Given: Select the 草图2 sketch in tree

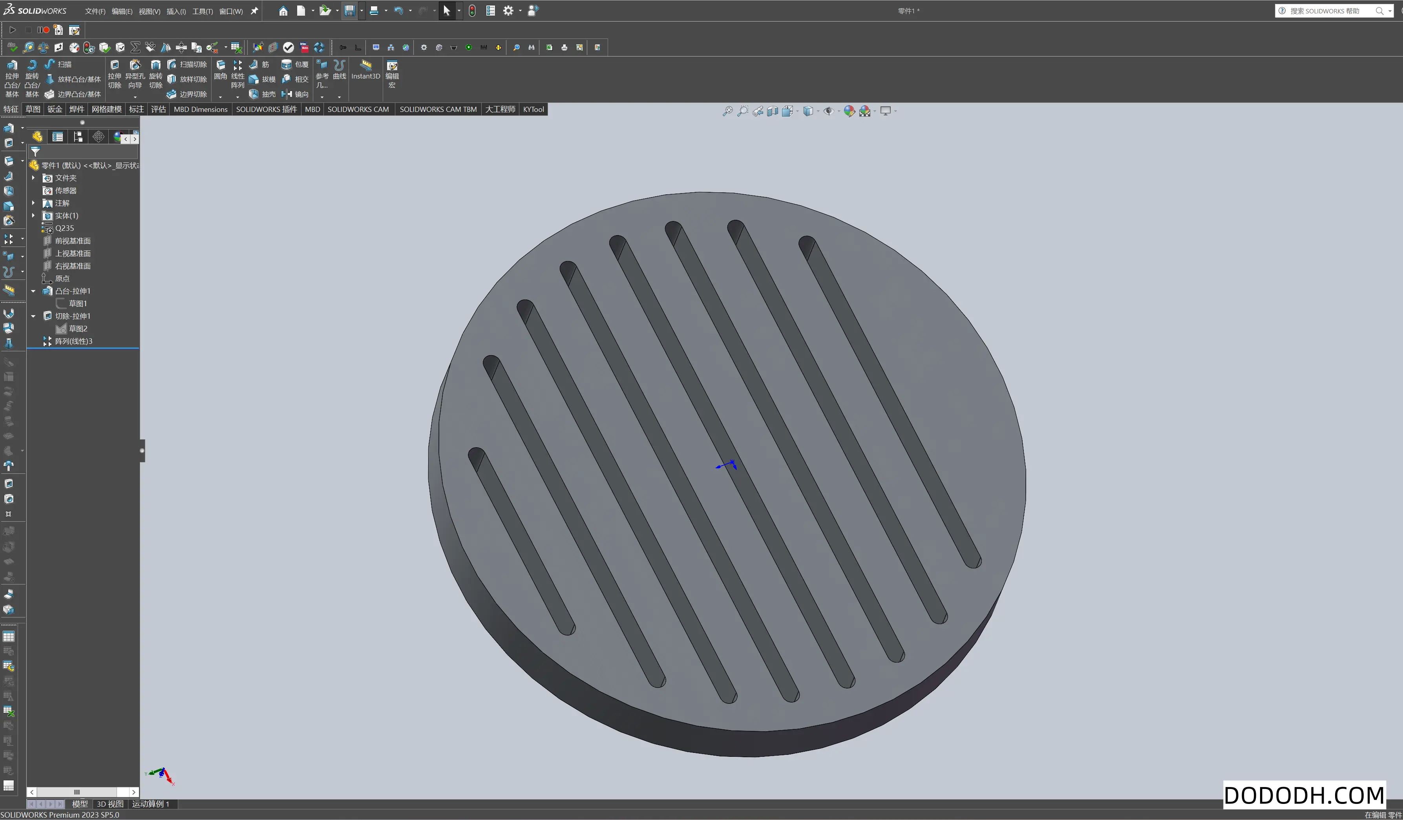Looking at the screenshot, I should (78, 329).
